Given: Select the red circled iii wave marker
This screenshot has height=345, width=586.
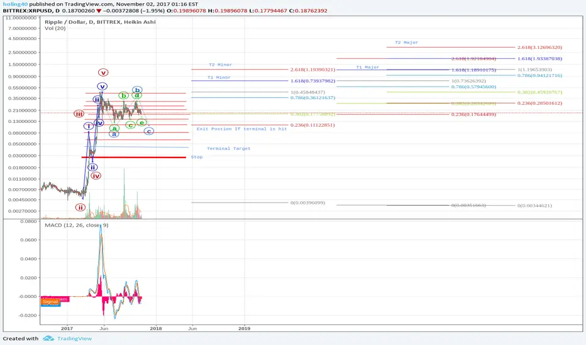Looking at the screenshot, I should tap(79, 114).
